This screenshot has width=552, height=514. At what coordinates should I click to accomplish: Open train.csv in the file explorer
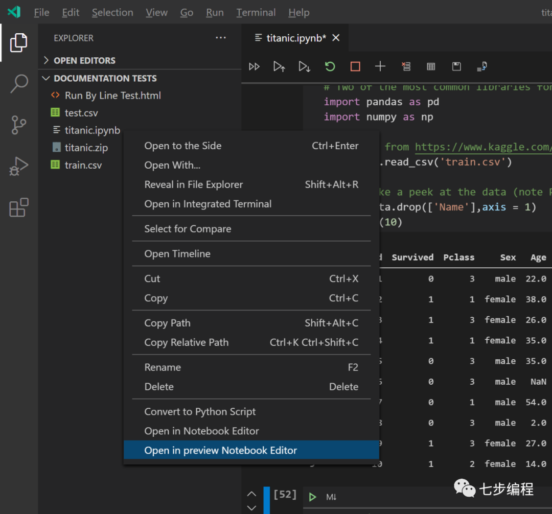point(83,165)
